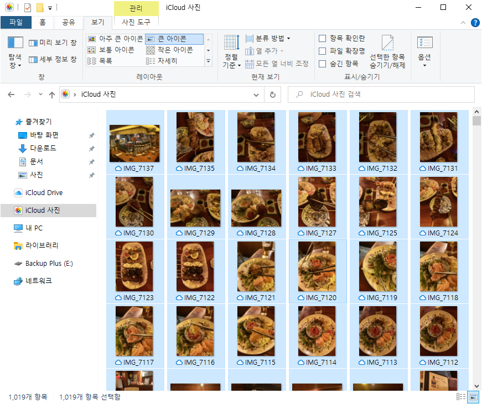Select 자세히 details layout
This screenshot has width=482, height=404.
coord(162,61)
